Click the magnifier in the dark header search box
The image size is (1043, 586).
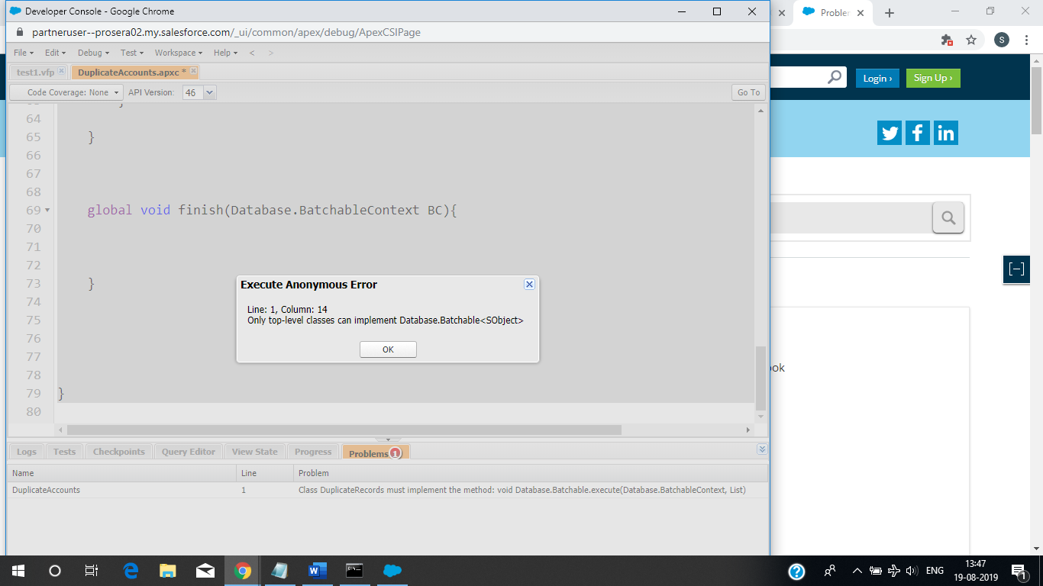coord(835,77)
